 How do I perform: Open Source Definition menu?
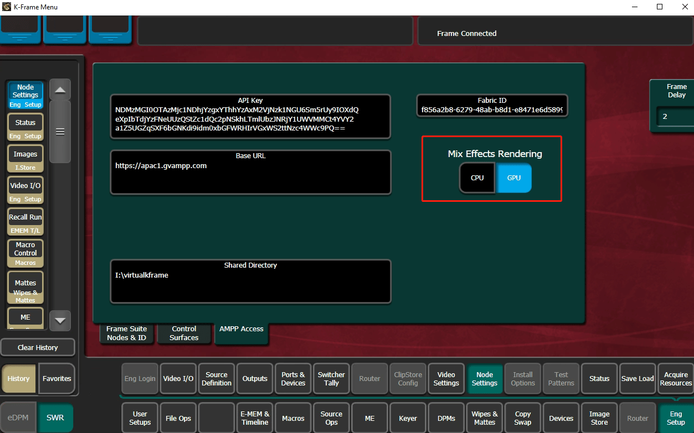coord(217,379)
